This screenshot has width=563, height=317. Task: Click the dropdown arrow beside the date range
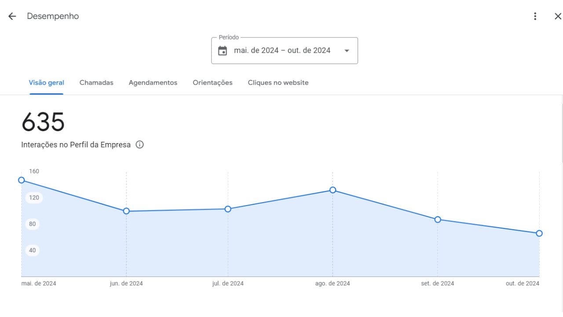click(347, 50)
